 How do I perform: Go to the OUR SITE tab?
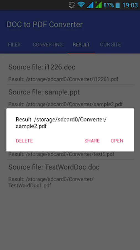110,44
